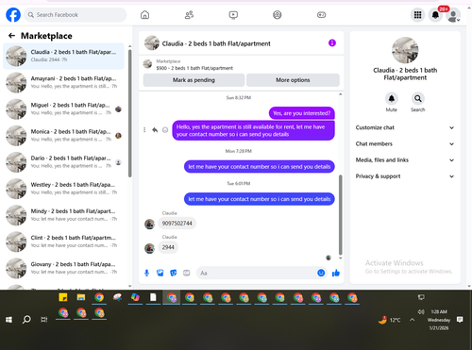Open the notifications bell at top right
The width and height of the screenshot is (472, 350).
coord(435,15)
